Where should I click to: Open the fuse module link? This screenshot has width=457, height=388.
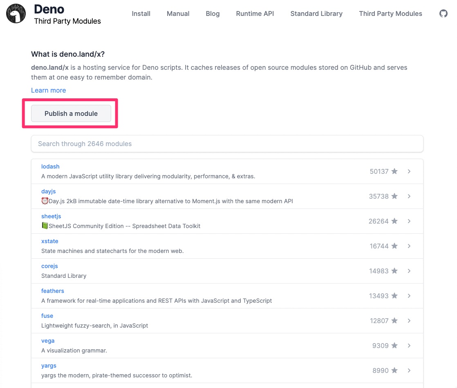(47, 315)
